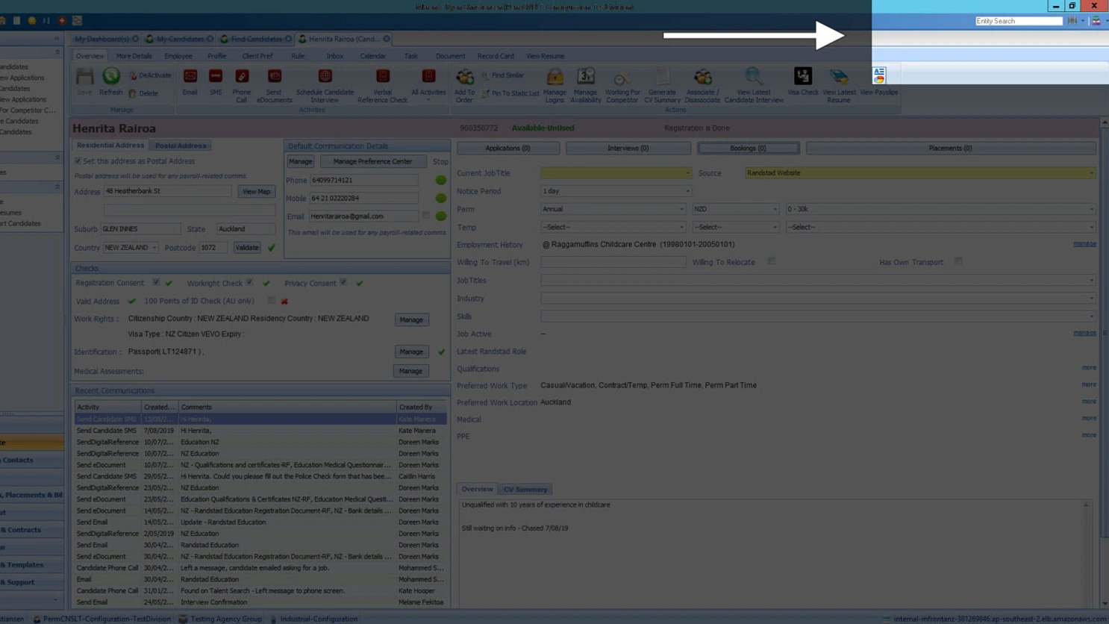Toggle the Willing To Relocate checkbox
The height and width of the screenshot is (624, 1109).
[x=771, y=262]
